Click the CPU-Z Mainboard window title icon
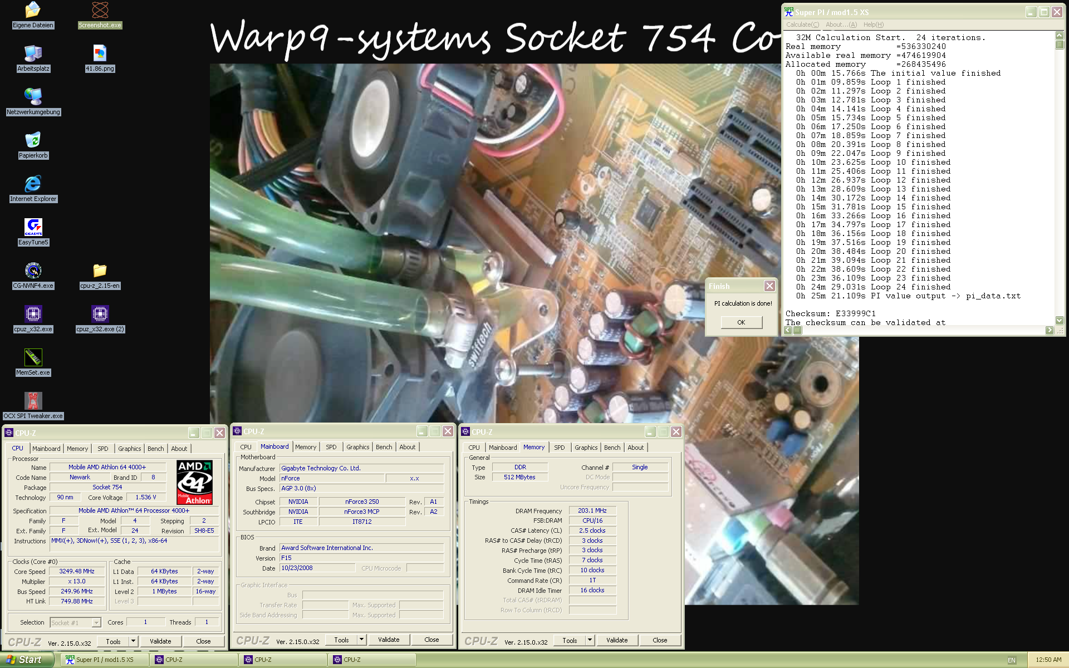The width and height of the screenshot is (1069, 668). tap(237, 431)
